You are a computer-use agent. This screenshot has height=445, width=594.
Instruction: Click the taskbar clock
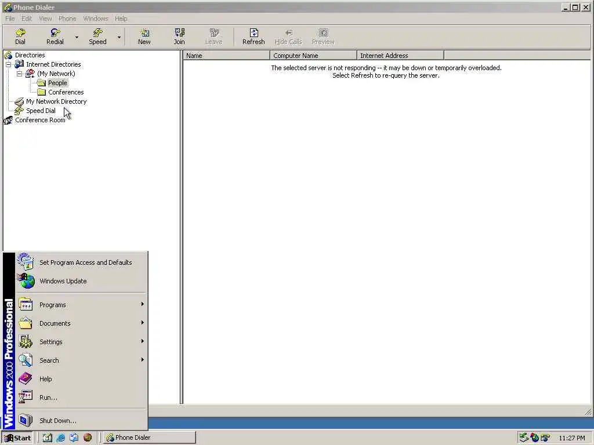tap(571, 438)
